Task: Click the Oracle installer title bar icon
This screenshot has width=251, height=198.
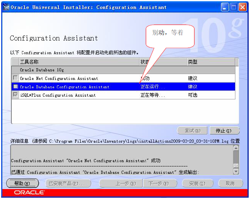Action: 6,7
